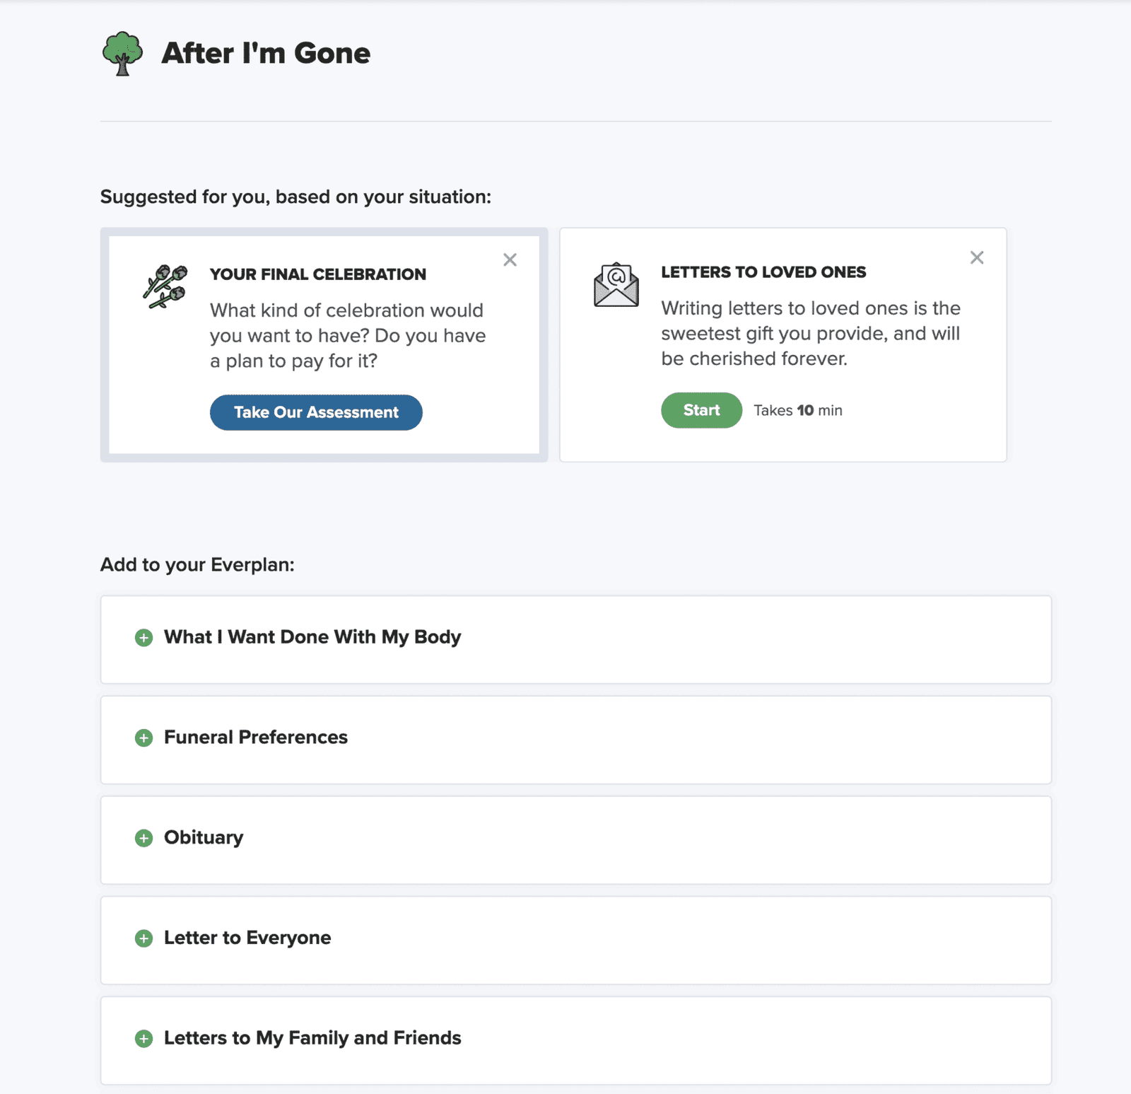The width and height of the screenshot is (1131, 1094).
Task: Click plus icon by Letters to My Family and Friends
Action: coord(143,1039)
